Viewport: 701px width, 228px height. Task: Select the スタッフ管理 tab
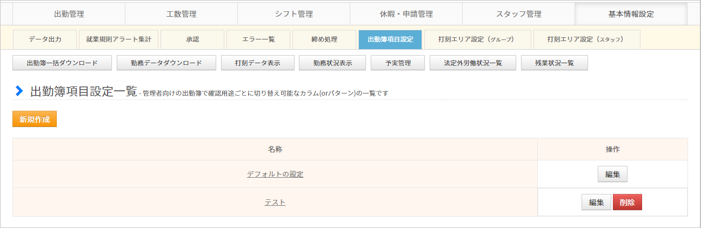tap(519, 14)
